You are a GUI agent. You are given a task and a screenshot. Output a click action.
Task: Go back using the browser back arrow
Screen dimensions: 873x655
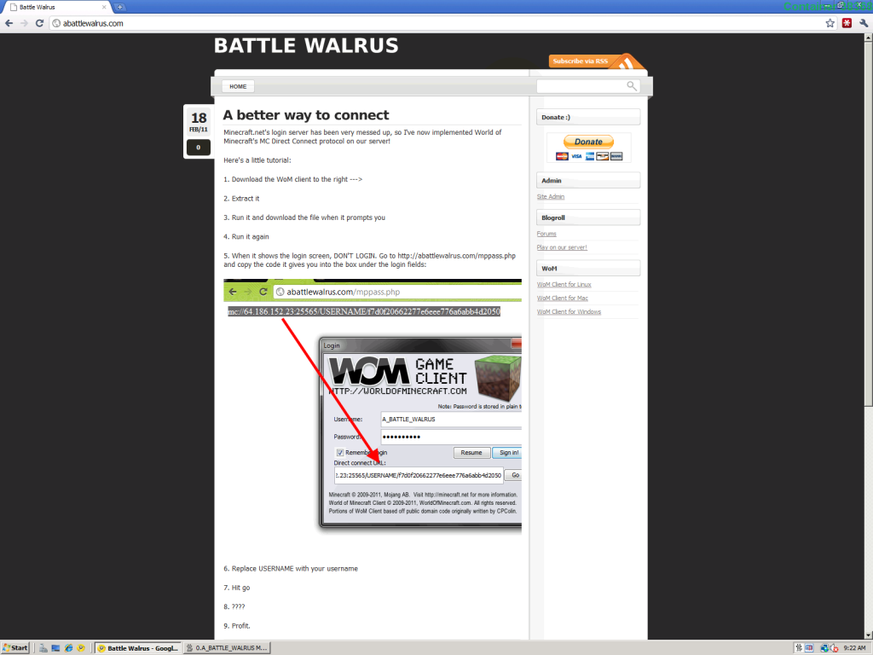[9, 23]
